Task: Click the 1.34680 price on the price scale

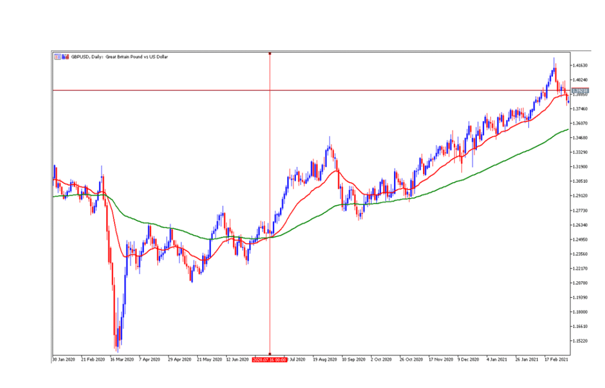Action: pyautogui.click(x=581, y=138)
